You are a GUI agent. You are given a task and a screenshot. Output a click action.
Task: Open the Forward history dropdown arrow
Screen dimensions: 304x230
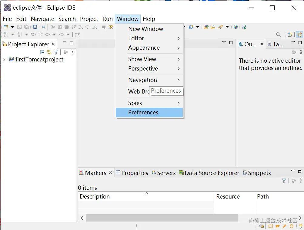pyautogui.click(x=68, y=35)
